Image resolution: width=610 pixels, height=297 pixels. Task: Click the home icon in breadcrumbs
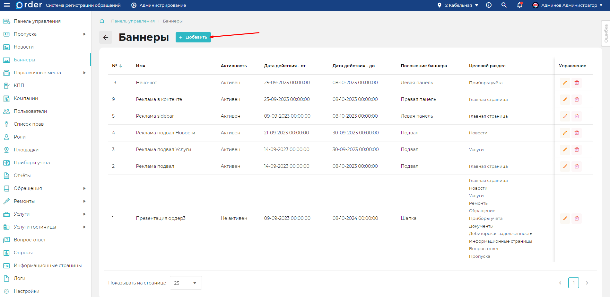coord(102,21)
